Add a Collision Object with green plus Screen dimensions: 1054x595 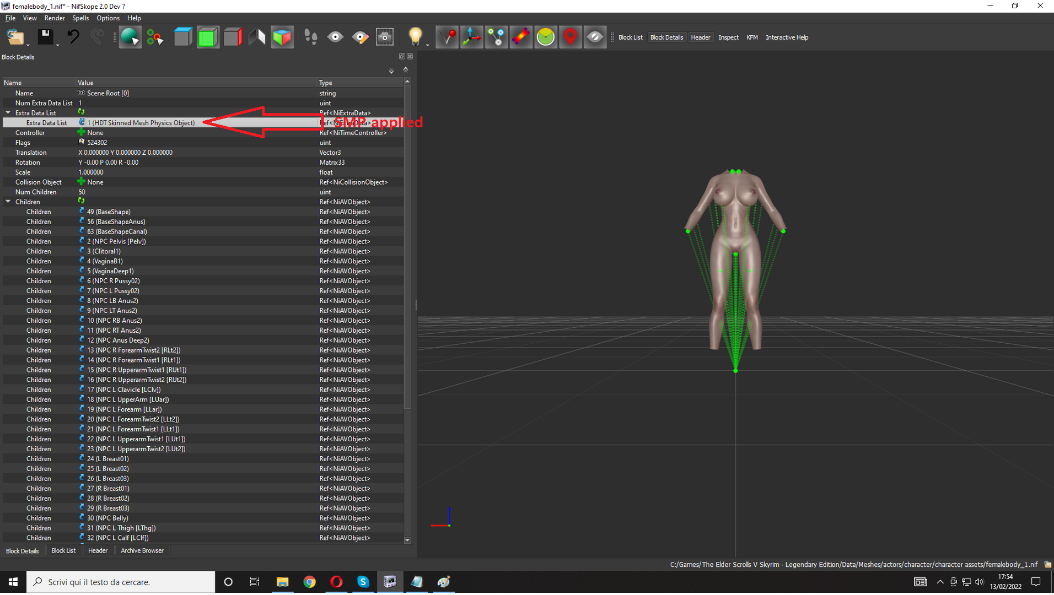click(81, 182)
